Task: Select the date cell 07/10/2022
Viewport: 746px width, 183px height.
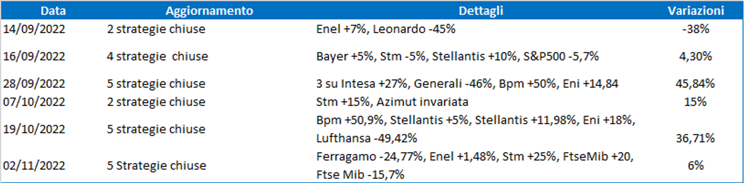Action: click(x=34, y=102)
